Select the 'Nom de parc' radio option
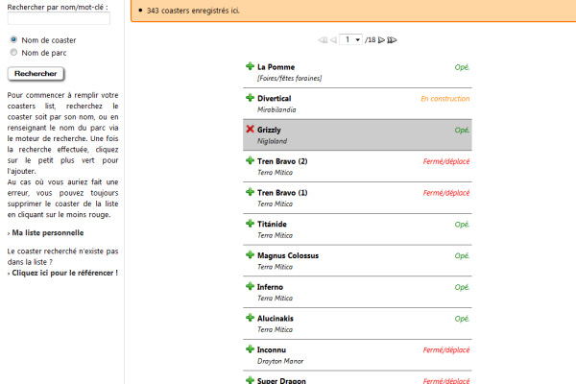Screen dimensions: 576x384 click(x=13, y=53)
